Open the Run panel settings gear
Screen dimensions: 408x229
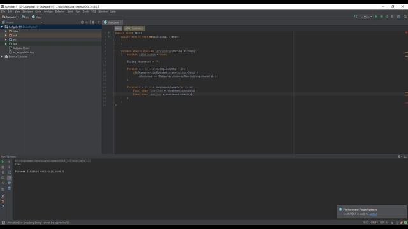(400, 156)
